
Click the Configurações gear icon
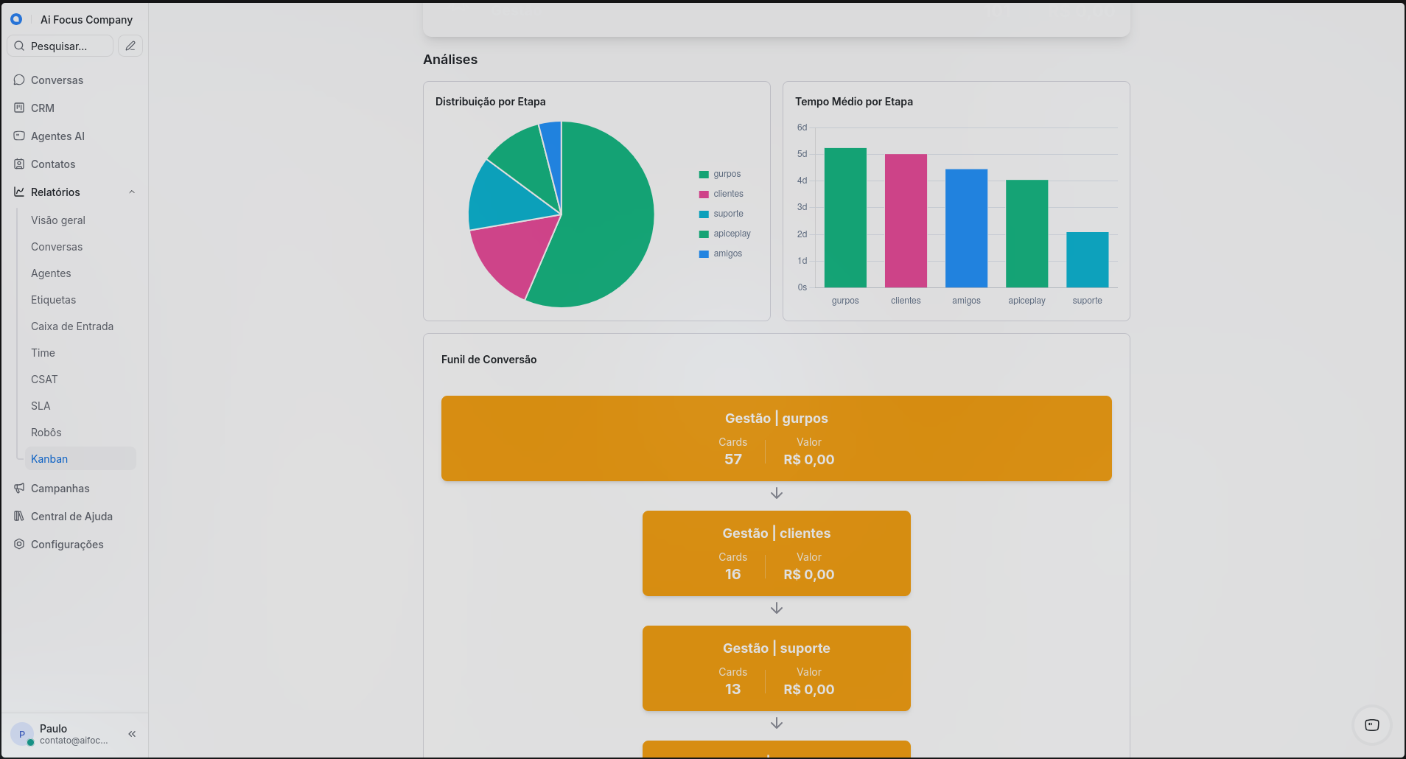point(19,544)
